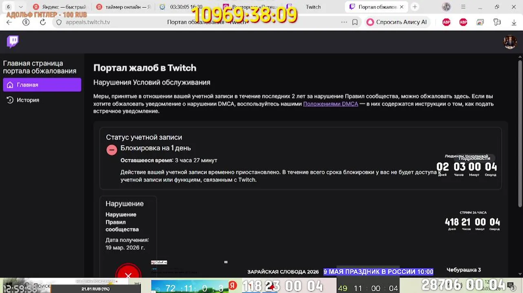Click the 'Блокировка на 1 день' text
Screen dimensions: 523x293
click(156, 148)
